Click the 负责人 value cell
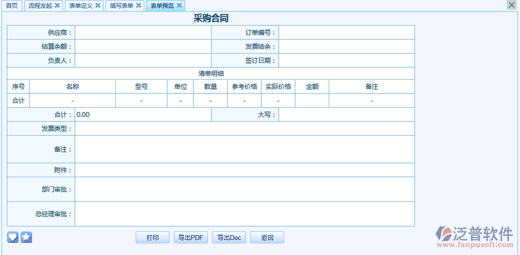520x255 pixels. pos(143,60)
